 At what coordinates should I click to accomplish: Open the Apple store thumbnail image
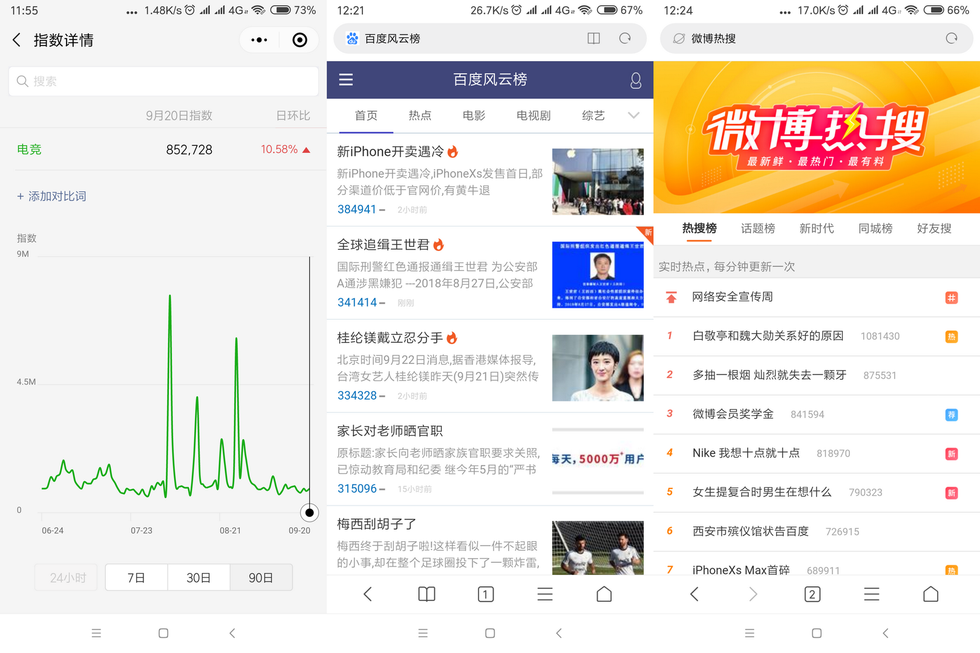(x=598, y=181)
